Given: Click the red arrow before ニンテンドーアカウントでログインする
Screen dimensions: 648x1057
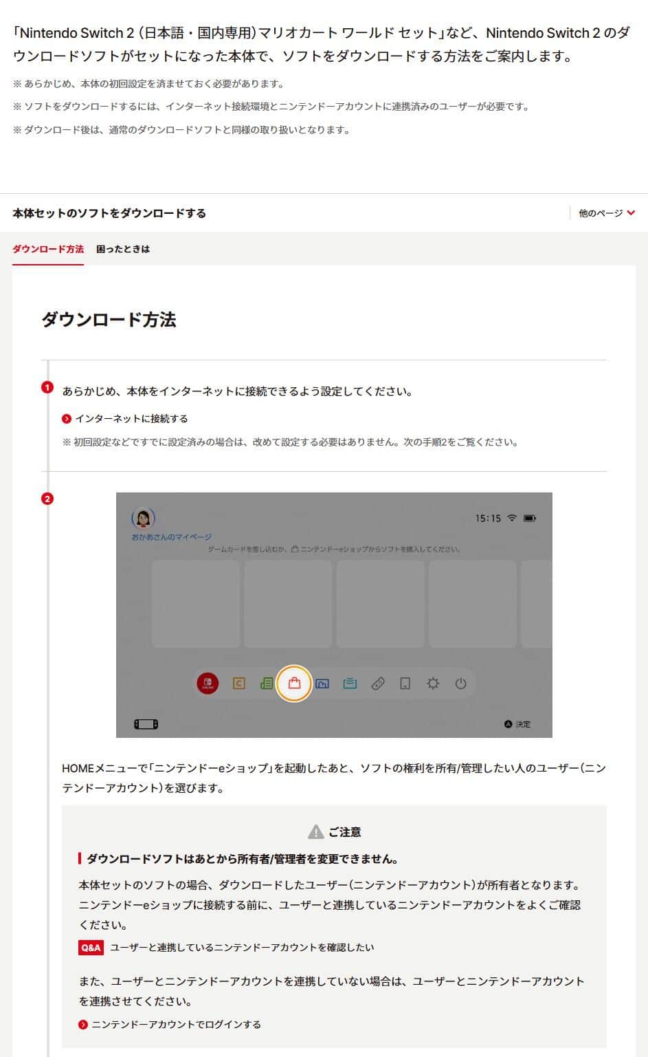Looking at the screenshot, I should (84, 1024).
